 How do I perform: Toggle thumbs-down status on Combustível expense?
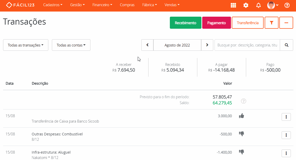coord(241,134)
